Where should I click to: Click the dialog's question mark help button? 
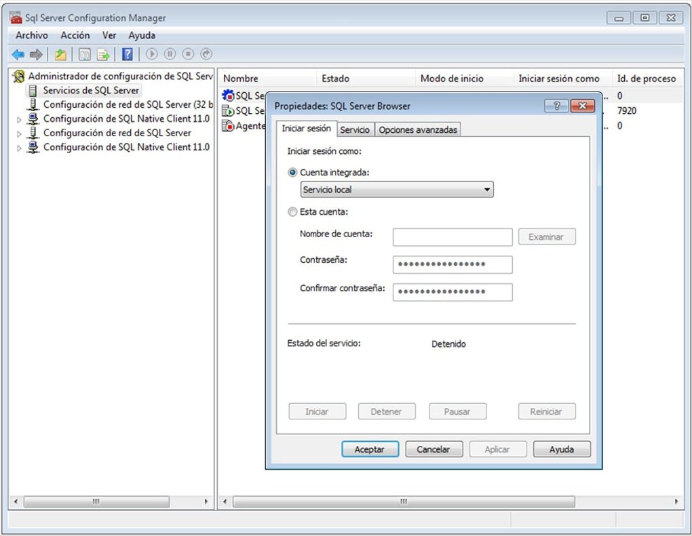(556, 106)
